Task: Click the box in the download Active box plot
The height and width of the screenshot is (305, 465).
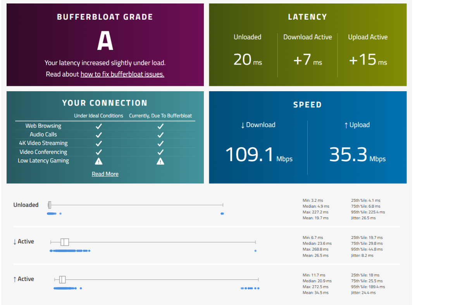Action: point(65,242)
